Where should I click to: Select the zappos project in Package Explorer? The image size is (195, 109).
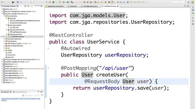click(x=9, y=82)
